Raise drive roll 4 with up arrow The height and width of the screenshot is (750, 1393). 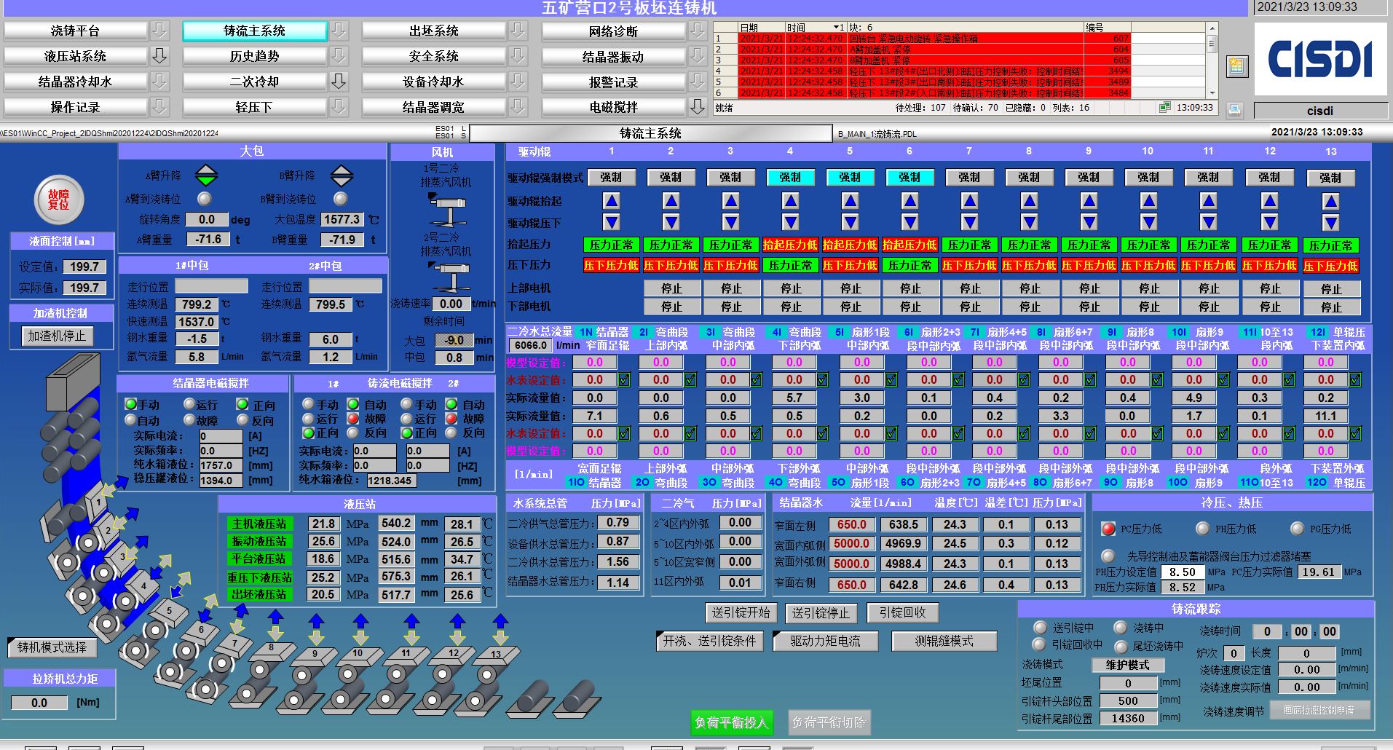coord(790,201)
